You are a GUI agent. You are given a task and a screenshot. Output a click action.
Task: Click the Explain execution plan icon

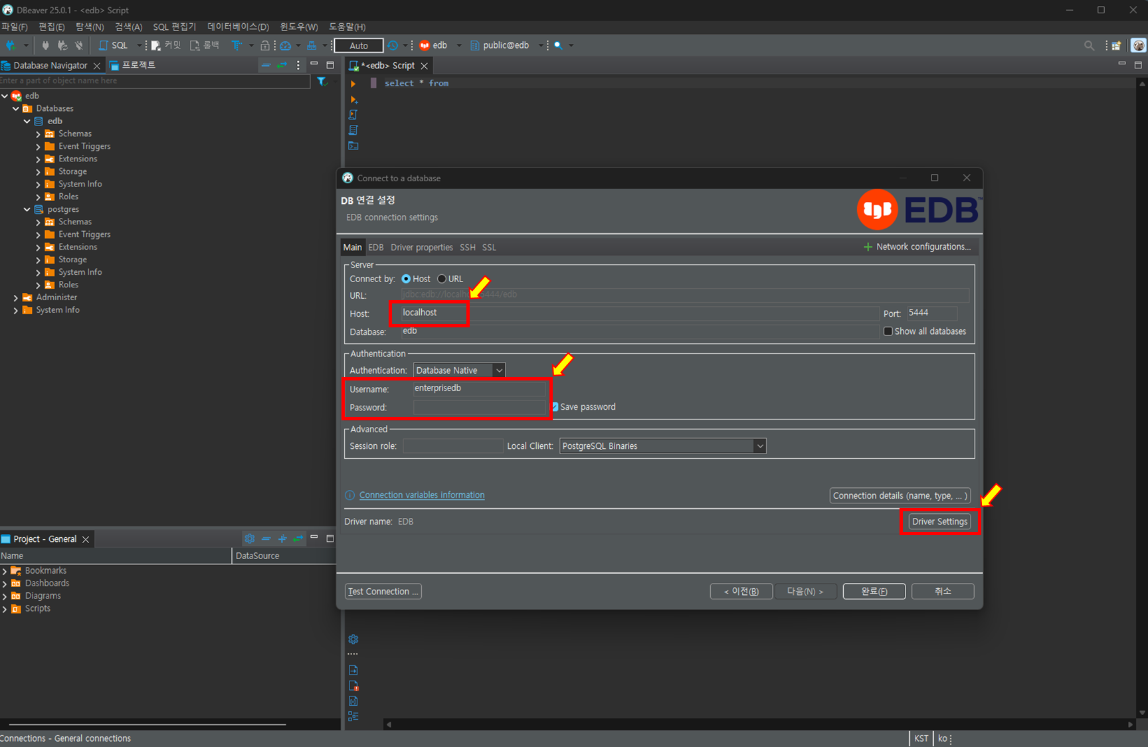353,130
